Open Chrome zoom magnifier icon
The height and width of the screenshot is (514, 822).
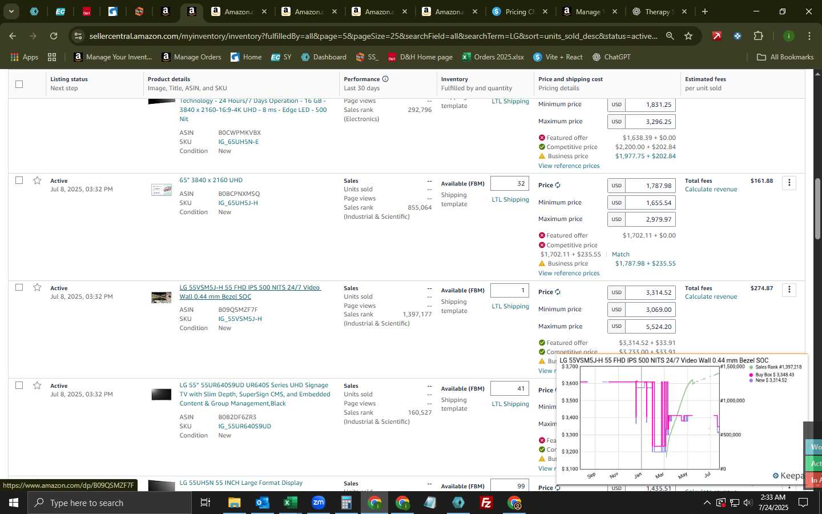670,36
